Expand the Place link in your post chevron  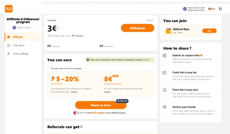217,95
